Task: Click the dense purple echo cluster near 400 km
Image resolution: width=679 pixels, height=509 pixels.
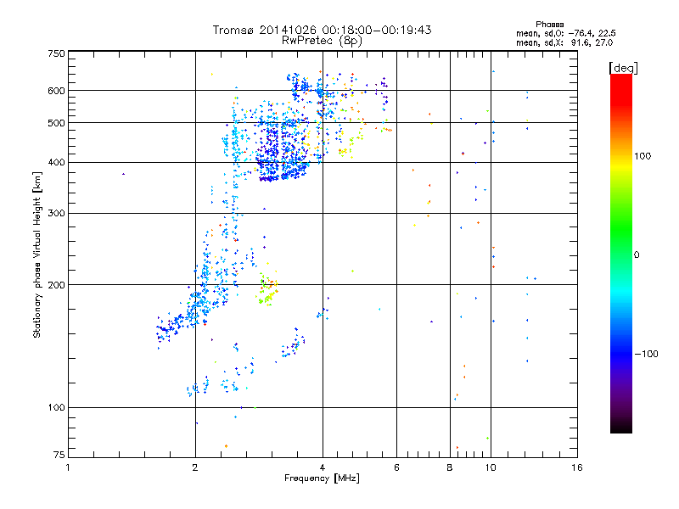Action: pos(282,152)
